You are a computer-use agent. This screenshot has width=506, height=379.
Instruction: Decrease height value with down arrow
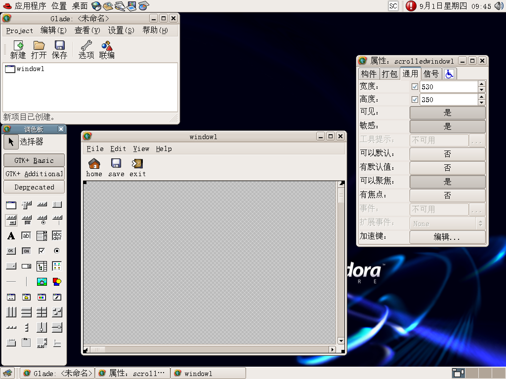pos(481,103)
